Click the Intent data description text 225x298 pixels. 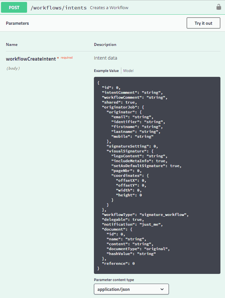coord(105,58)
